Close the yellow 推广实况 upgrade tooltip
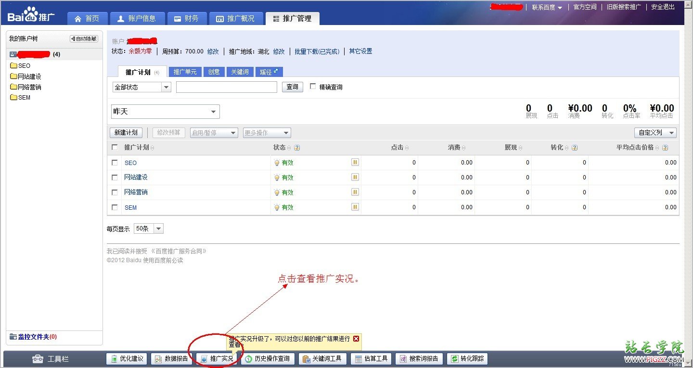Viewport: 693px width, 368px height. tap(356, 339)
